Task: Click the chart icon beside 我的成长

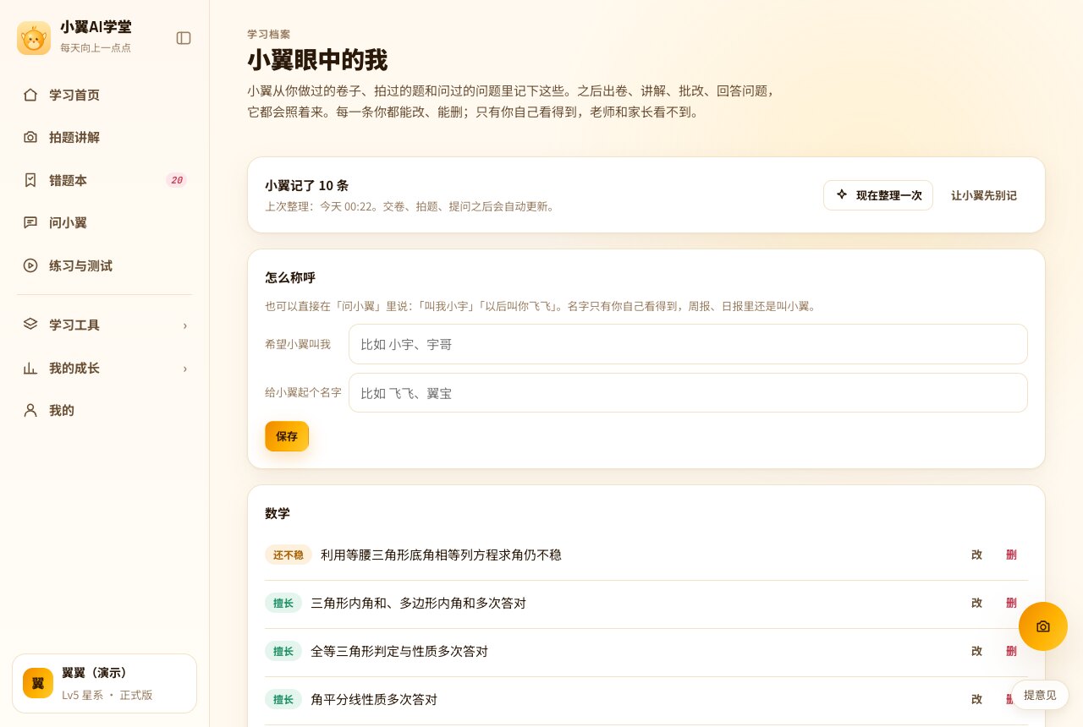Action: [30, 368]
